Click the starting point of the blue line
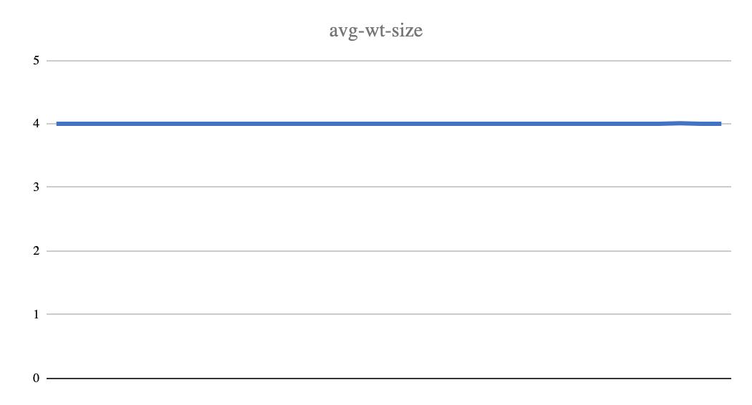The width and height of the screenshot is (752, 405). coord(57,124)
